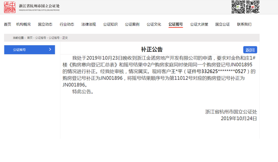Open 联系我们 navigation item

coord(244,24)
